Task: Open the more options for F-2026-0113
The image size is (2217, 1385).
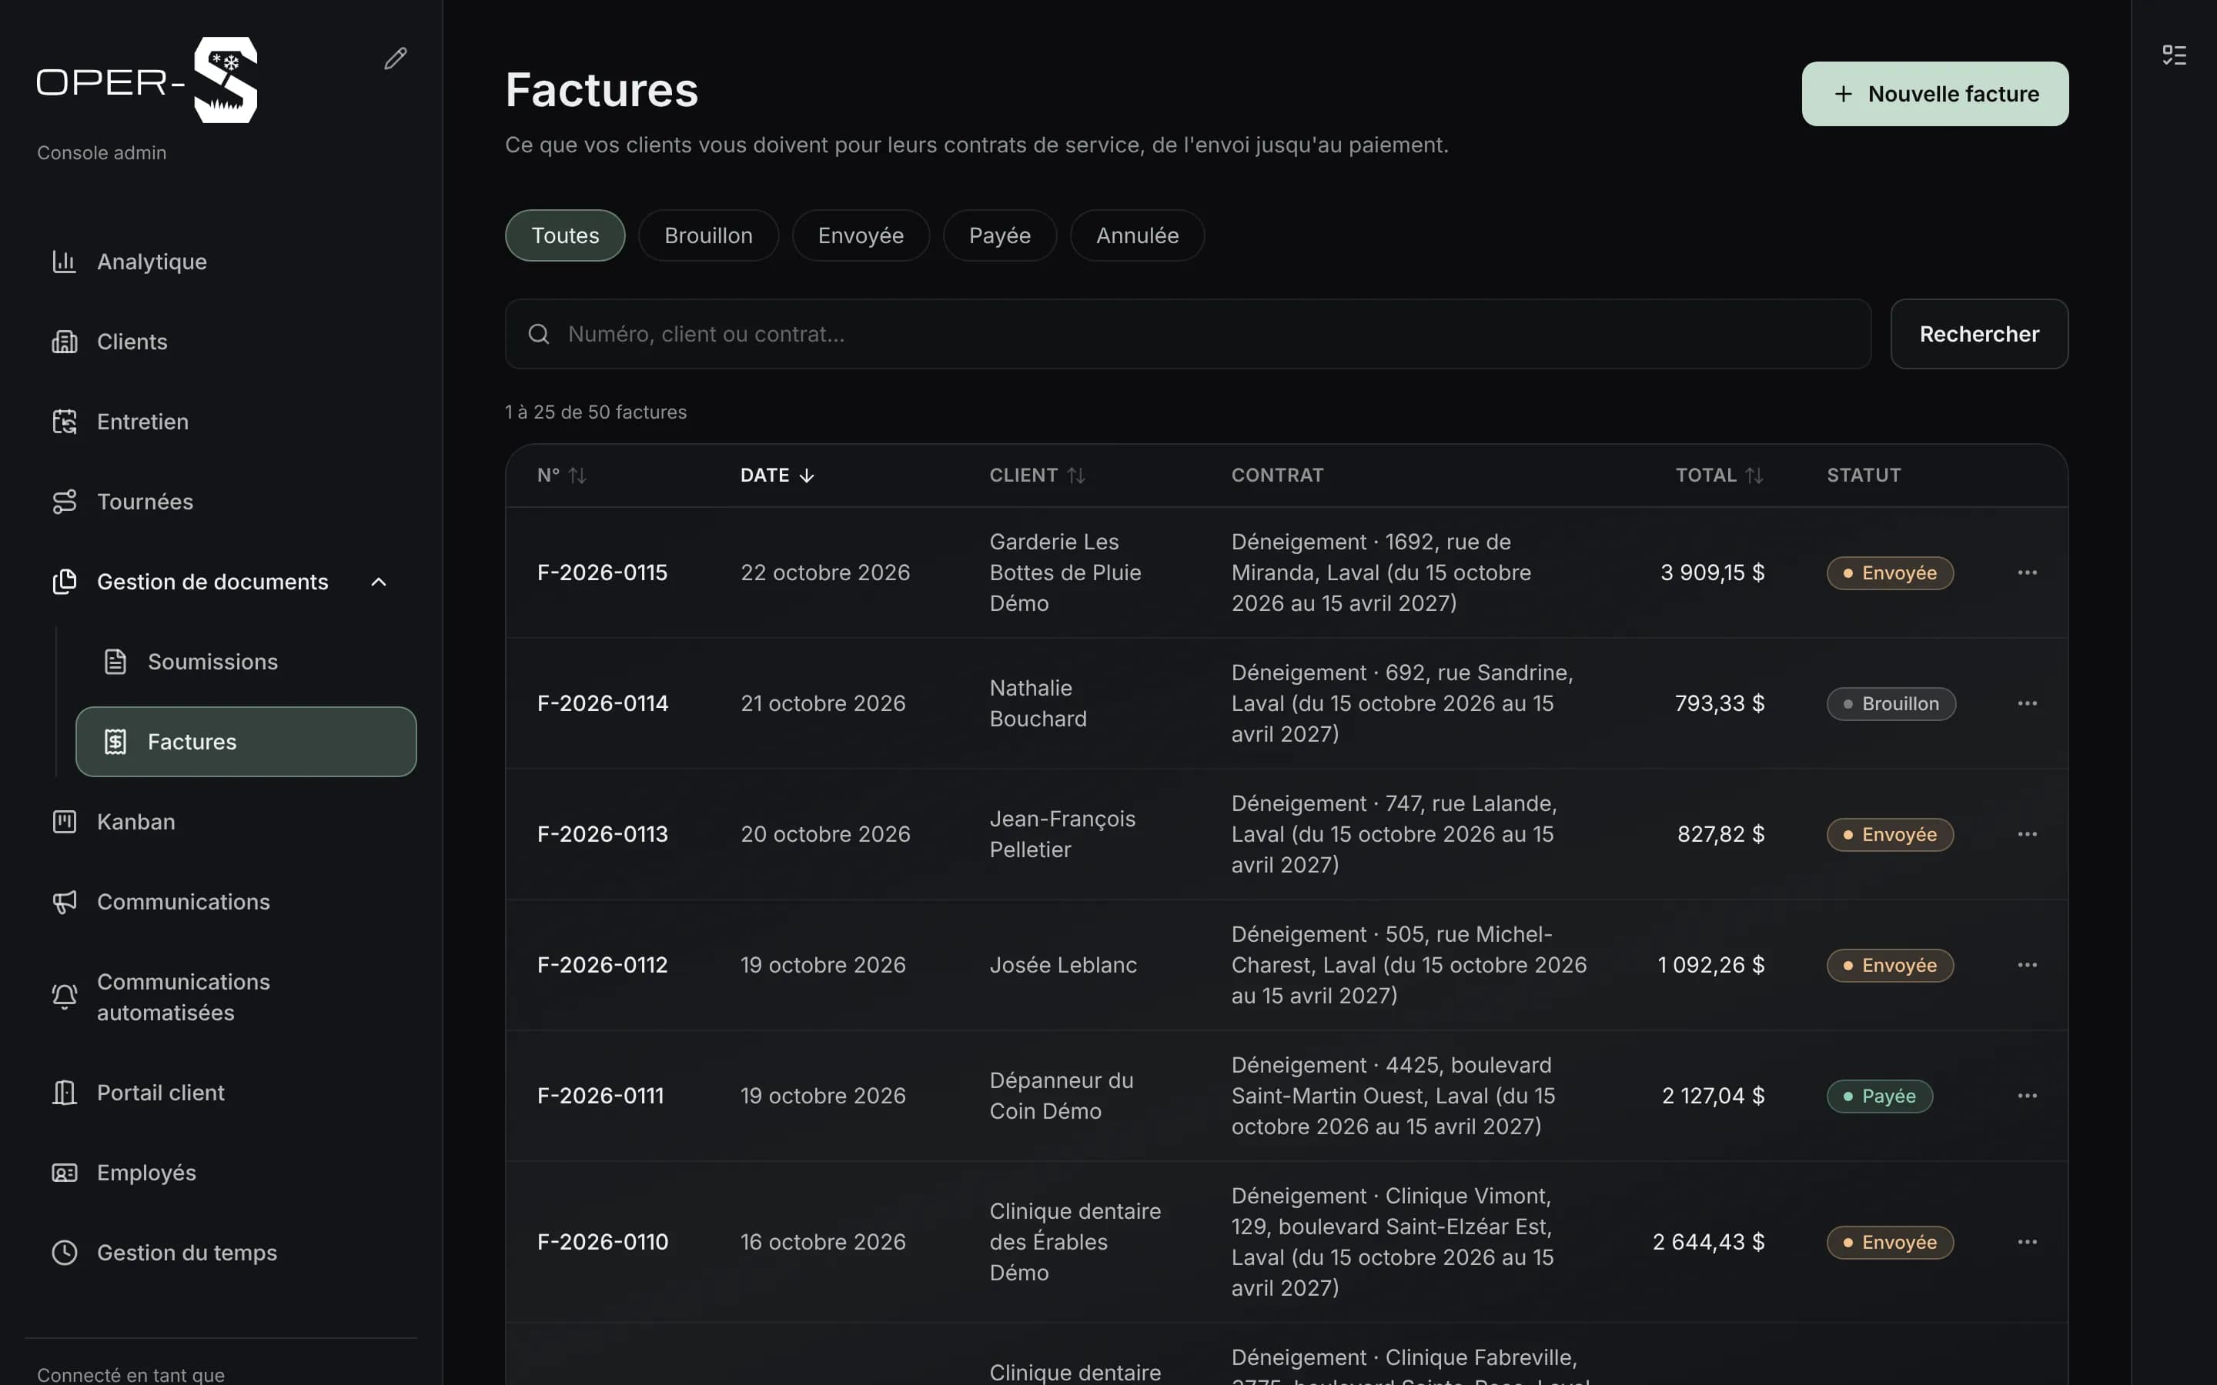Action: pos(2028,835)
